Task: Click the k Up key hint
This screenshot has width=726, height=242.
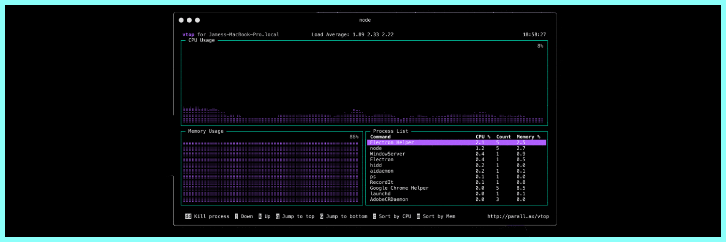Action: click(264, 216)
